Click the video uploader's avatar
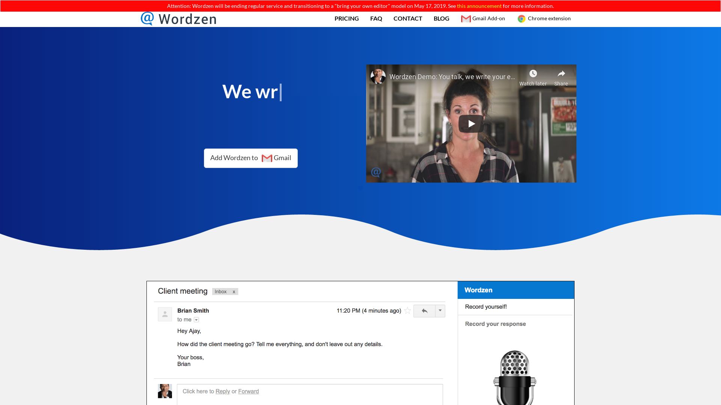The image size is (721, 405). pyautogui.click(x=378, y=76)
